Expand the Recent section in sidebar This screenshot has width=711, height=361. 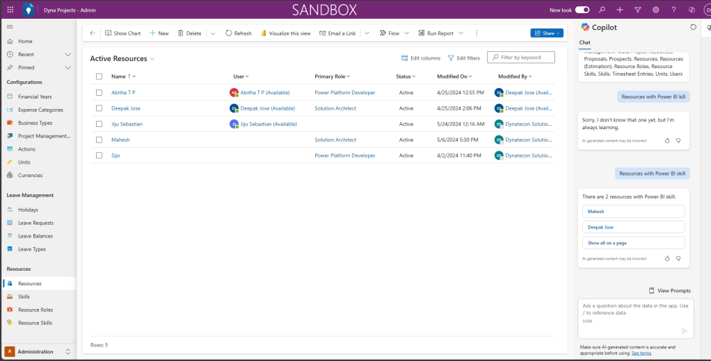[67, 54]
